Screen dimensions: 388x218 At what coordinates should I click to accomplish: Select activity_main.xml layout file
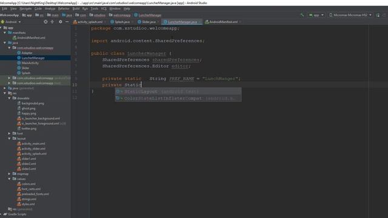[31, 144]
